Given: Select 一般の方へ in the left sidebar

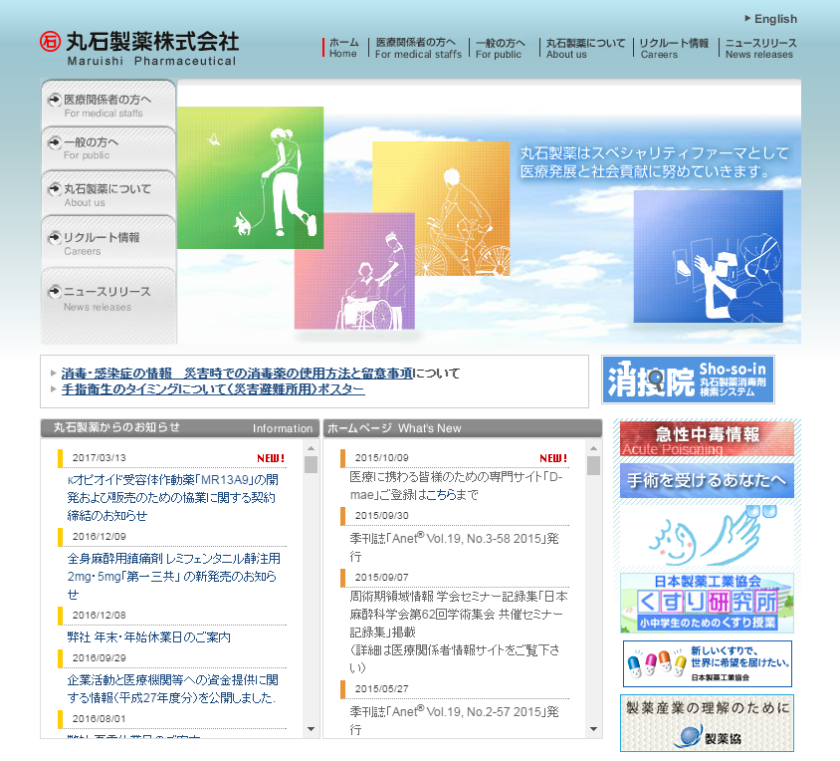Looking at the screenshot, I should click(x=108, y=148).
